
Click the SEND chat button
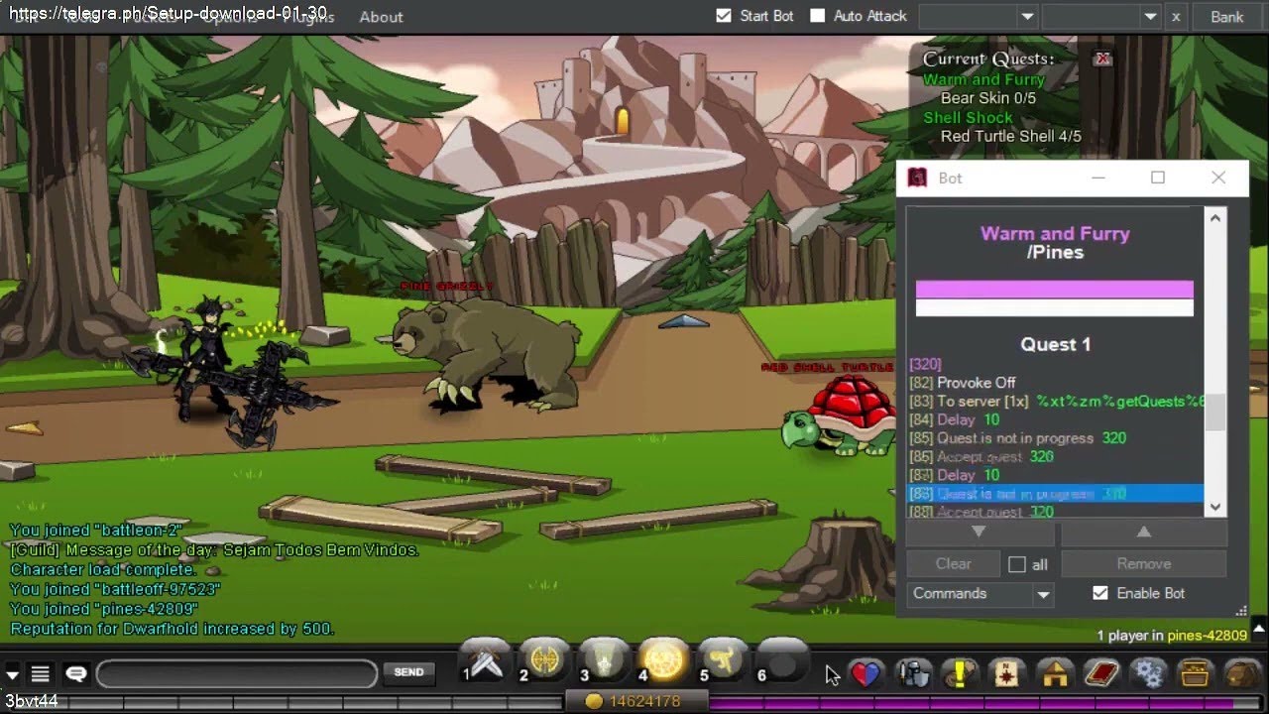408,672
